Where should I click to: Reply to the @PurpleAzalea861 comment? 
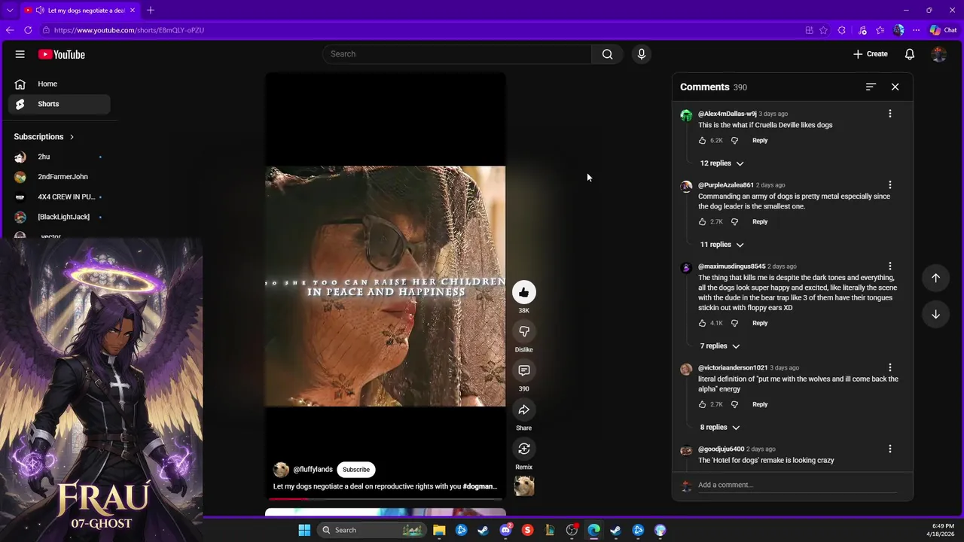(760, 222)
